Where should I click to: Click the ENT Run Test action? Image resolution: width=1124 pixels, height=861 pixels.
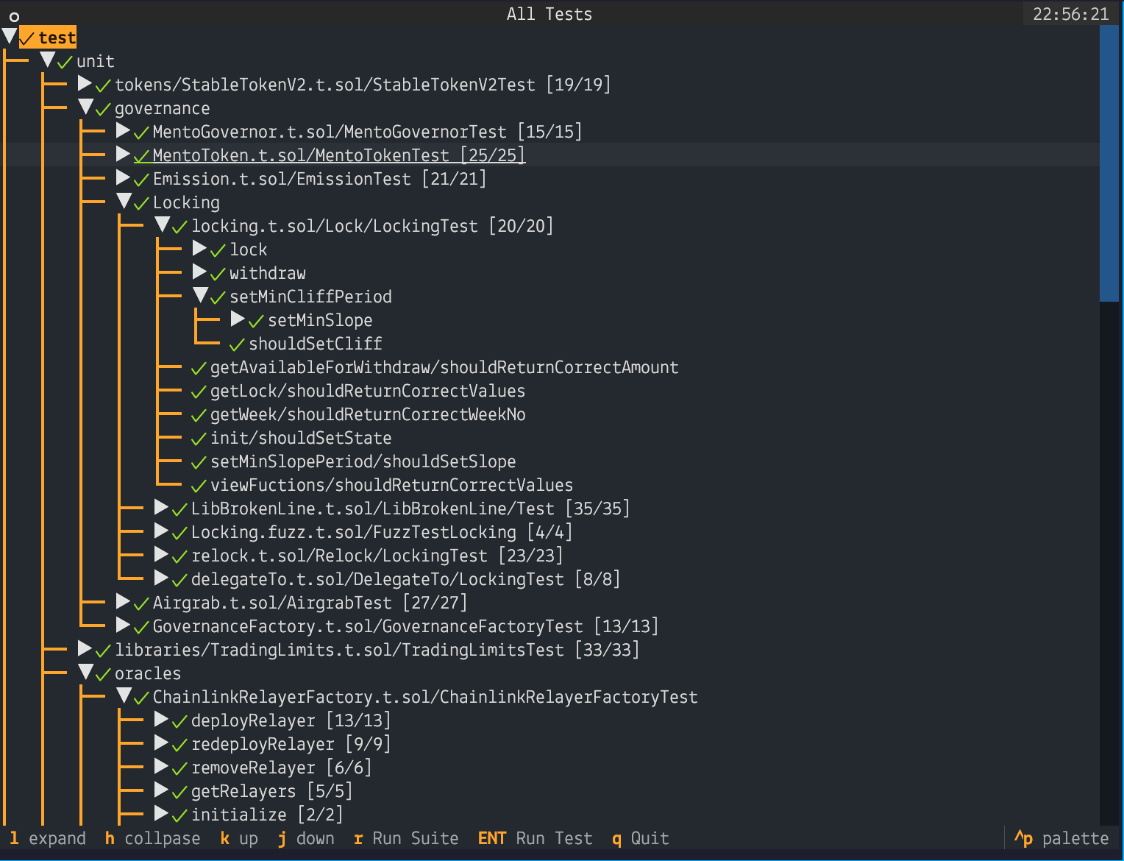tap(535, 838)
